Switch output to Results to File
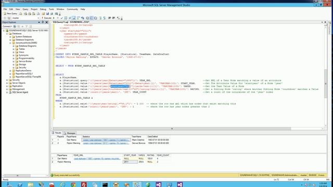The height and width of the screenshot is (187, 333). (96, 18)
